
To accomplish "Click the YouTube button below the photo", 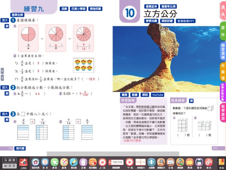I will point(157,95).
